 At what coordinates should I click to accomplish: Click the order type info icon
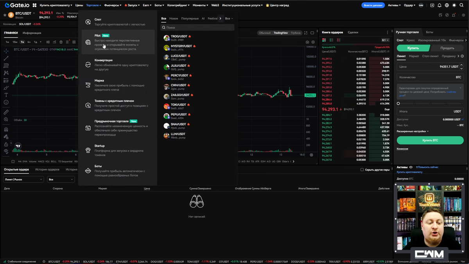tap(462, 56)
